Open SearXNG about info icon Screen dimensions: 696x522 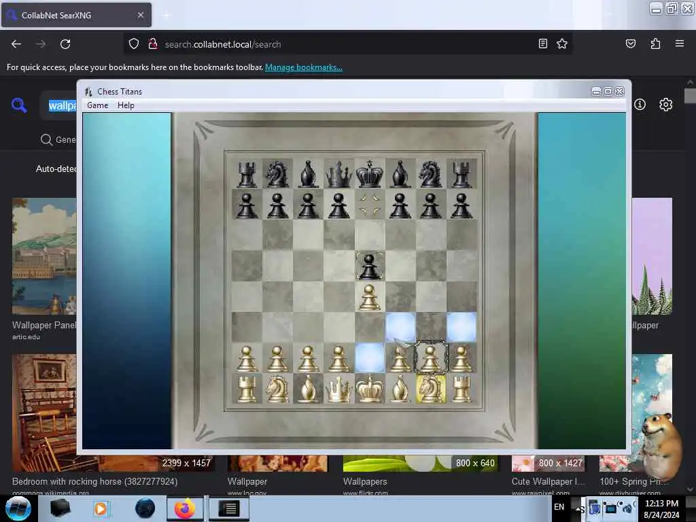(640, 104)
